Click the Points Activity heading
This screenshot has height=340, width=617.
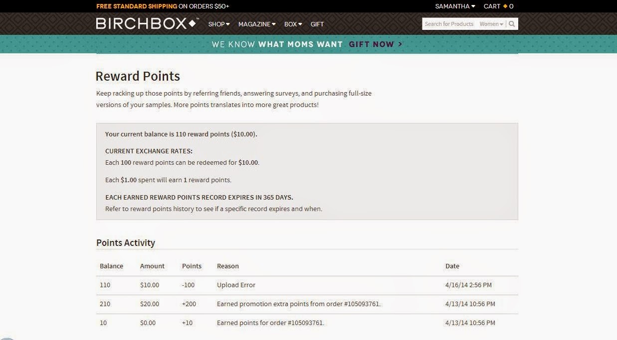click(x=126, y=242)
